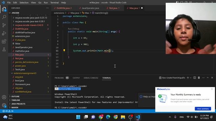Open Run and Debug view

click(x=4, y=33)
